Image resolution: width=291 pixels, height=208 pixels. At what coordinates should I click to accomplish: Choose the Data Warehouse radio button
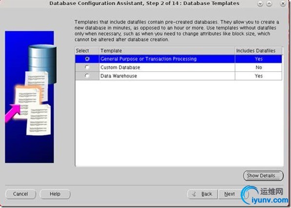point(87,76)
